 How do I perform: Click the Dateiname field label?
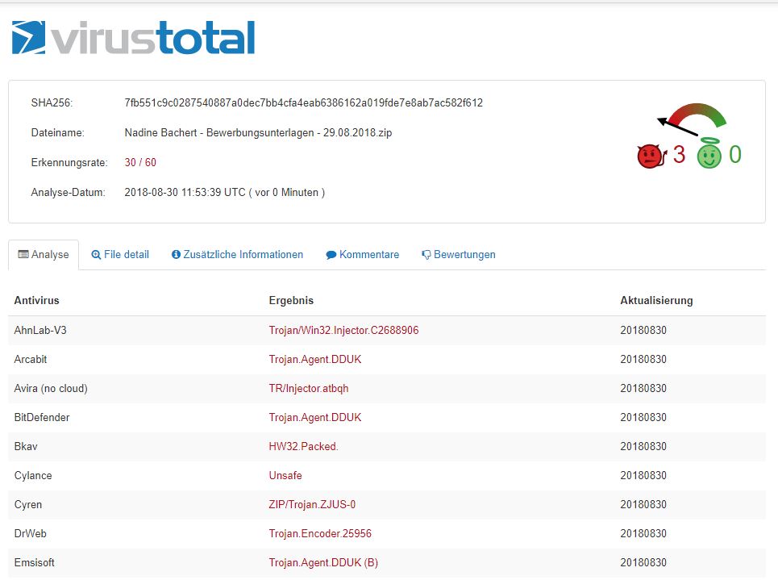click(x=57, y=132)
